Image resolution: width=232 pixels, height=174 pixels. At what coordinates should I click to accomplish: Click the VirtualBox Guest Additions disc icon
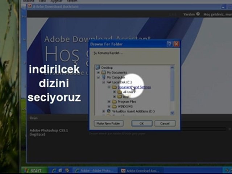(109, 111)
